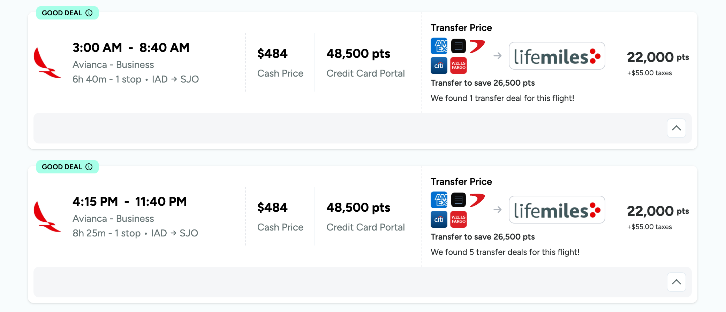Click 48,500 pts portal price on the second flight
This screenshot has height=312, width=726.
click(358, 208)
